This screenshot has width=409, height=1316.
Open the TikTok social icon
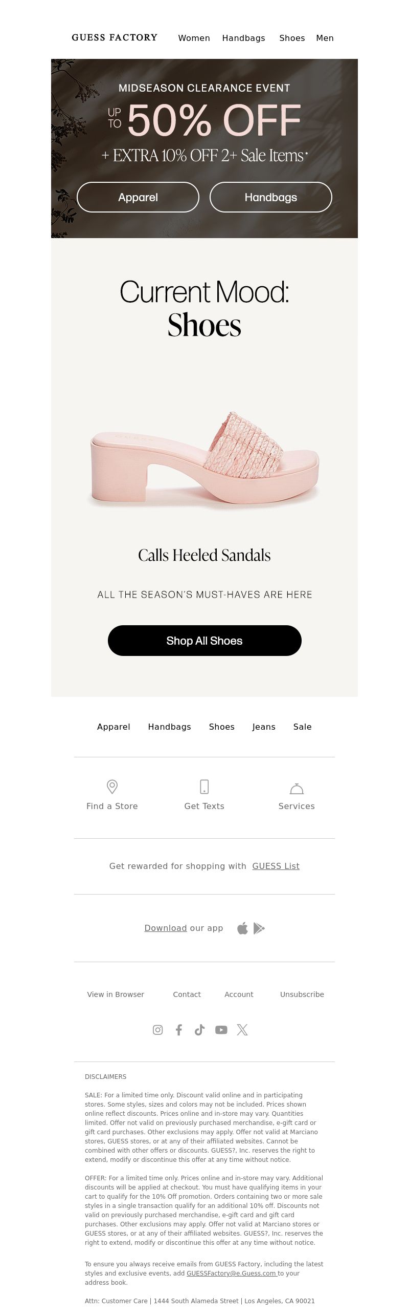pyautogui.click(x=200, y=1030)
